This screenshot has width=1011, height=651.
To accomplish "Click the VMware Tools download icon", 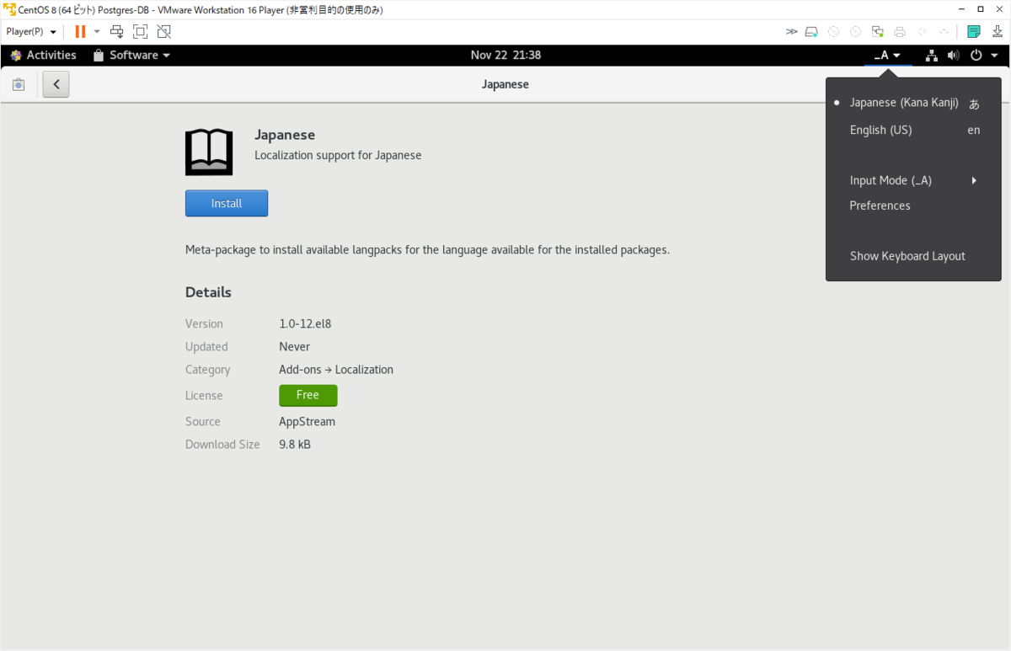I will pyautogui.click(x=997, y=31).
